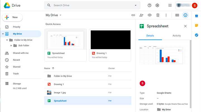Click the get shareable link icon
Image resolution: width=201 pixels, height=112 pixels.
(133, 15)
